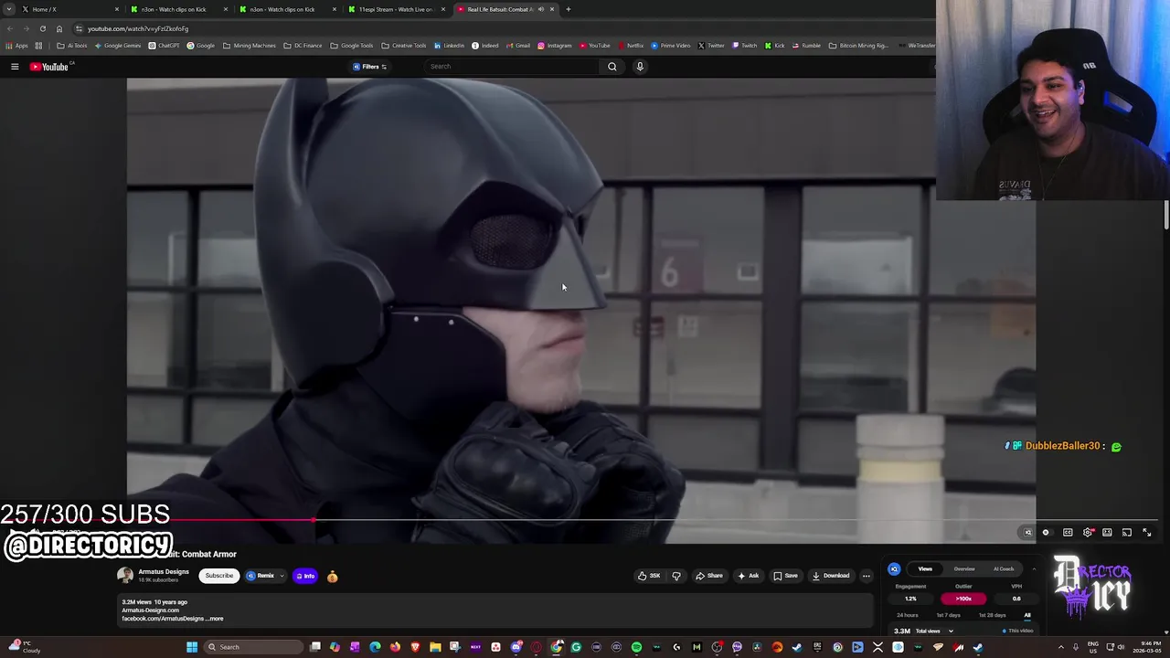Choose the 24 hours time range
Viewport: 1170px width, 658px height.
point(908,615)
